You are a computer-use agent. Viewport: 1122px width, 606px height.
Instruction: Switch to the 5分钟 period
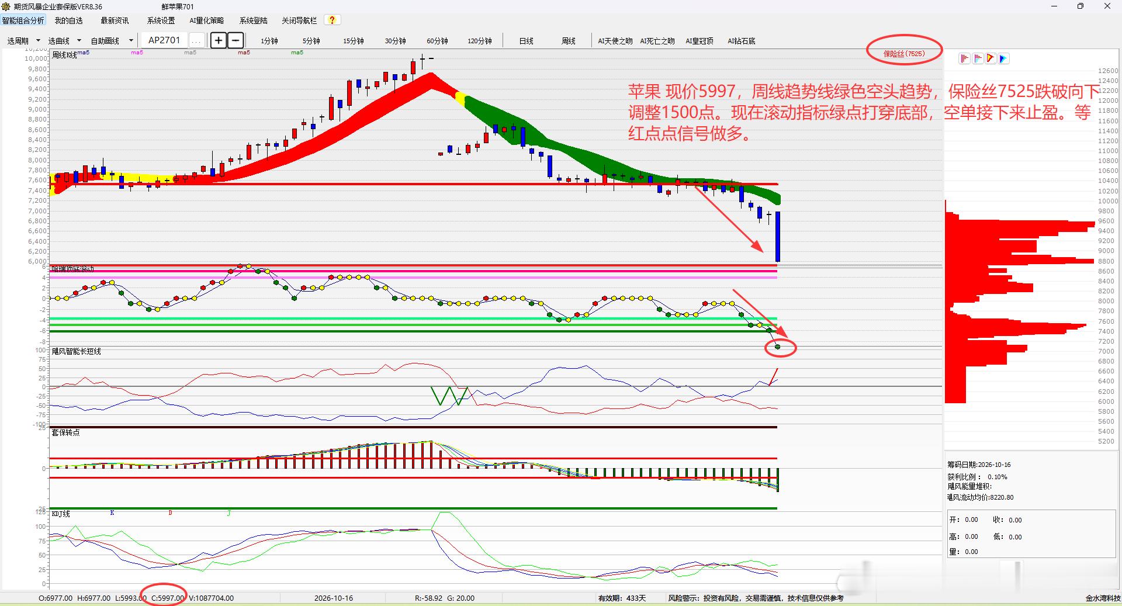click(311, 41)
